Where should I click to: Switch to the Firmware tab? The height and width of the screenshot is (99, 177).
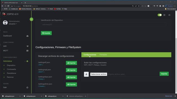[103, 55]
